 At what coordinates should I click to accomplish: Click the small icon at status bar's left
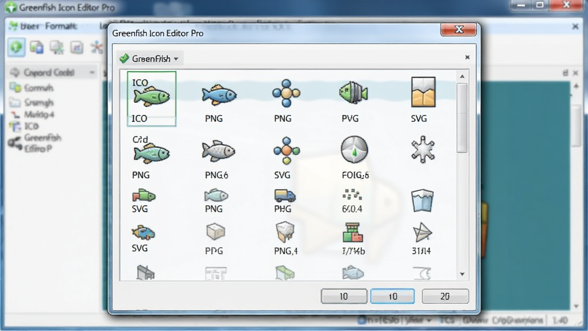362,320
